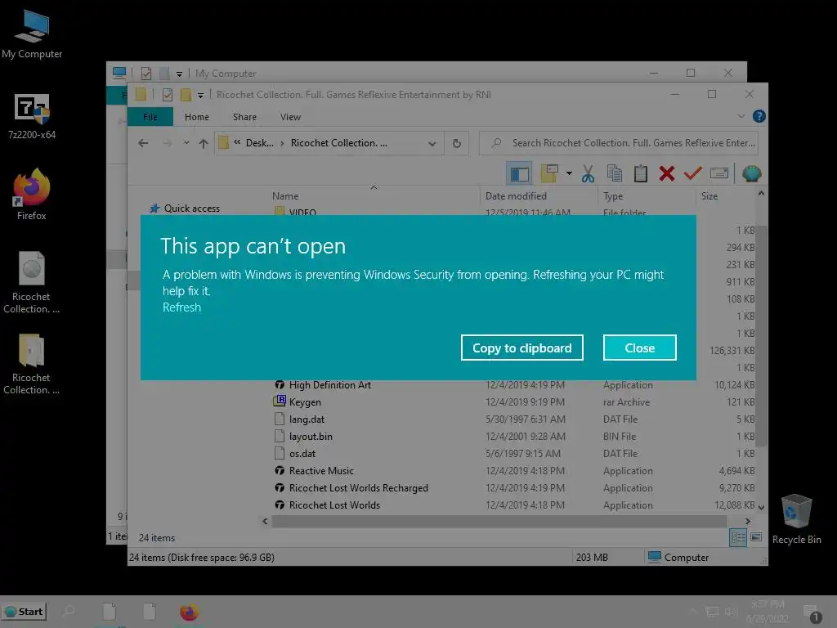Expand the address bar history dropdown
Image resolution: width=837 pixels, height=628 pixels.
(x=432, y=144)
